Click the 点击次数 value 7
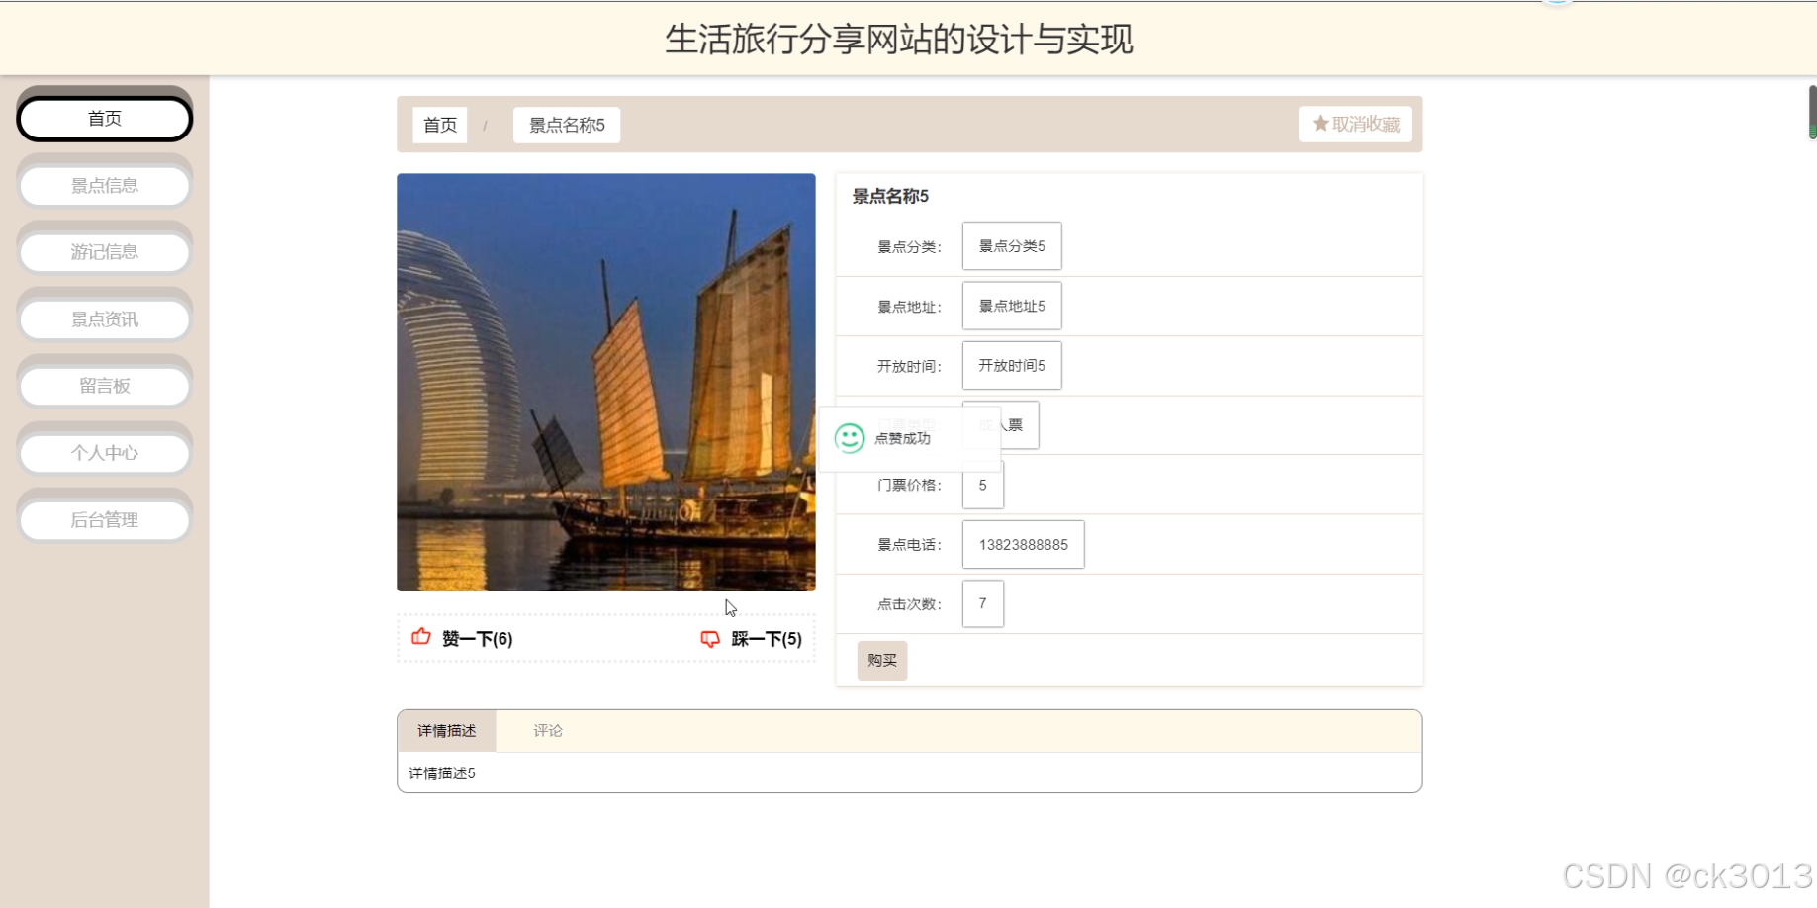This screenshot has width=1817, height=908. click(x=983, y=603)
